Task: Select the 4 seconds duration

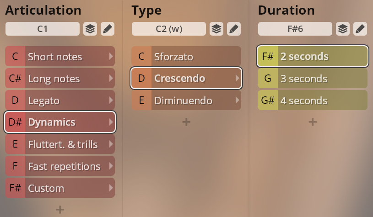Action: pos(313,100)
